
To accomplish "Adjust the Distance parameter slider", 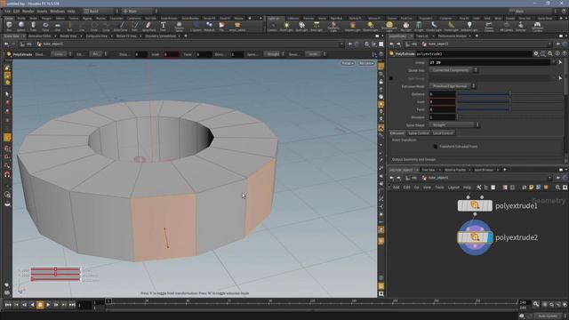I will (x=509, y=94).
